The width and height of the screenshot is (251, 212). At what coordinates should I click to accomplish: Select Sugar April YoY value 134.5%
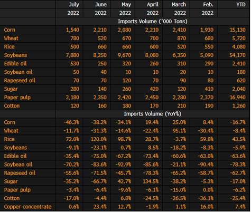tap(151, 181)
